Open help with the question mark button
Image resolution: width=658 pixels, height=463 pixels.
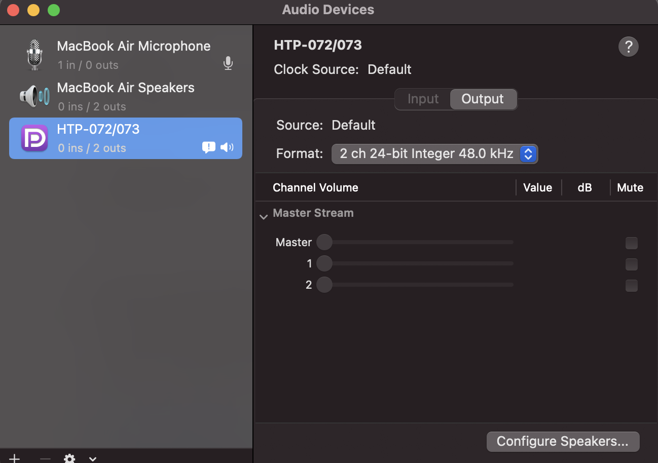[628, 47]
